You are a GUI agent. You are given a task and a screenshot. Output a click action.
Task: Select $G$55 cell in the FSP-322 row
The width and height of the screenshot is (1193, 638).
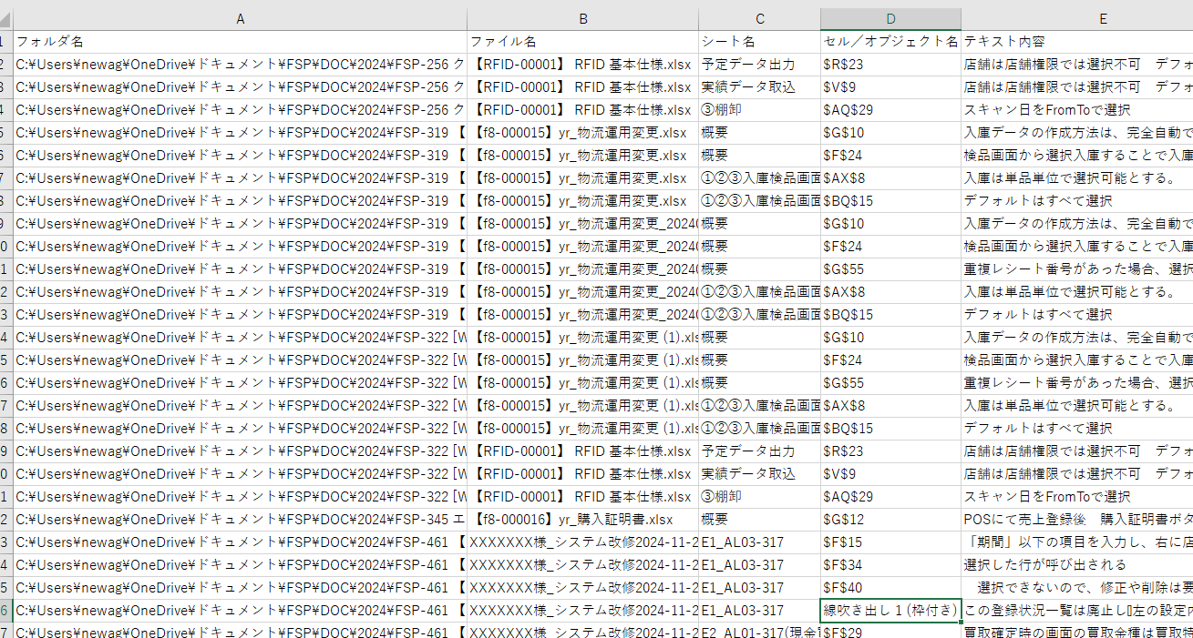(x=891, y=383)
